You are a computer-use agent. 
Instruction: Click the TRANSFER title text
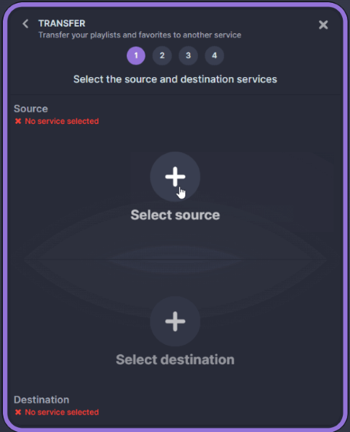(62, 24)
